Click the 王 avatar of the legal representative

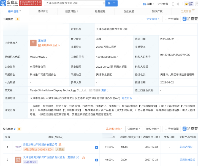[x=33, y=43]
